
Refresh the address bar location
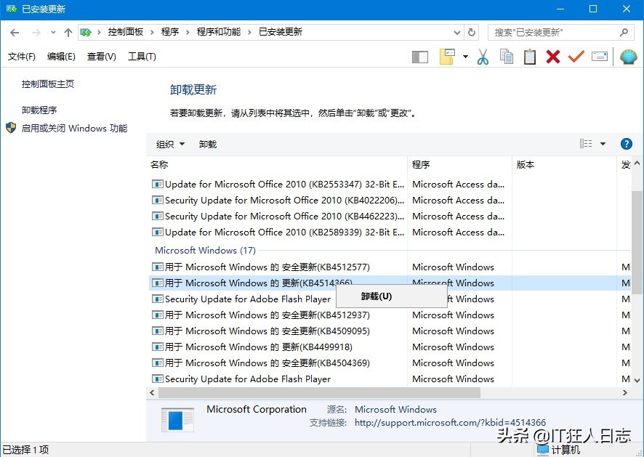point(472,33)
